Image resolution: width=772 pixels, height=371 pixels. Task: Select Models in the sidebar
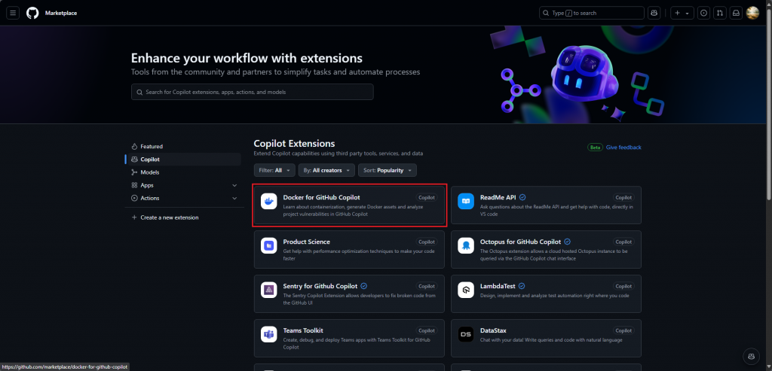point(183,172)
